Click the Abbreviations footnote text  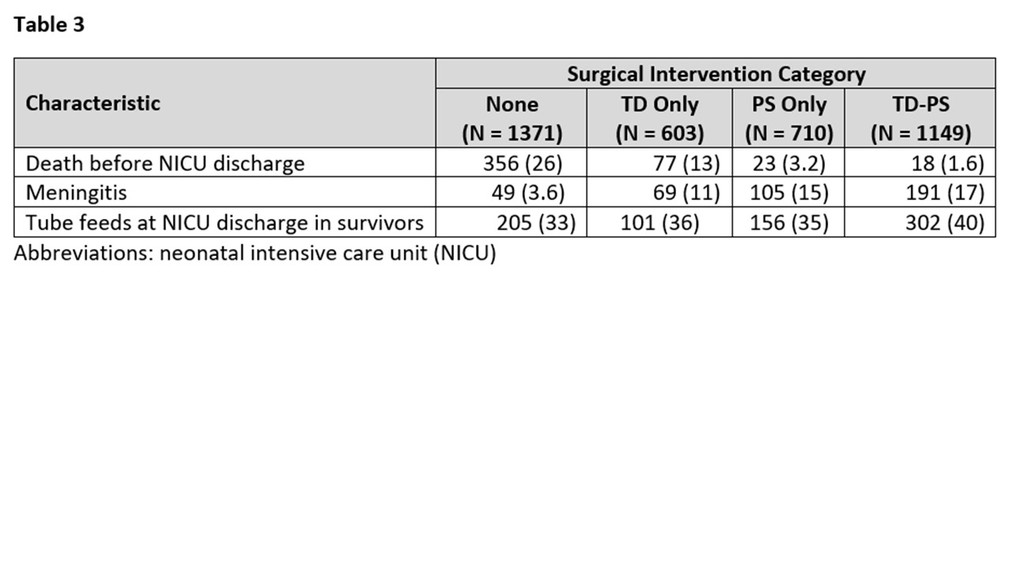click(x=255, y=254)
